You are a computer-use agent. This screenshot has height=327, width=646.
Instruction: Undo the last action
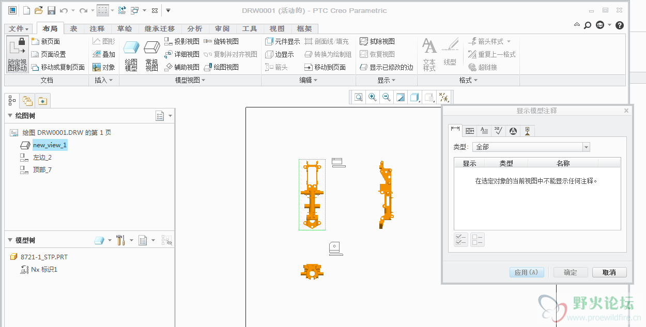pos(64,10)
